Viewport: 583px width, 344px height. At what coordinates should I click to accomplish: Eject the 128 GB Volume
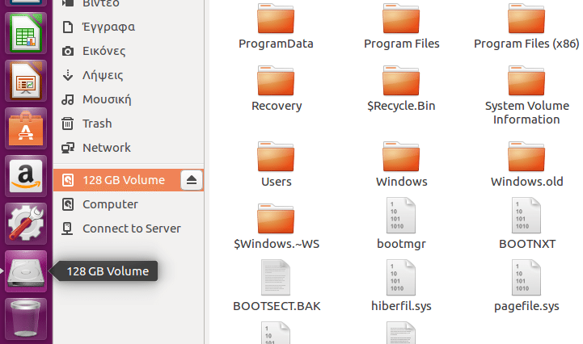click(192, 180)
